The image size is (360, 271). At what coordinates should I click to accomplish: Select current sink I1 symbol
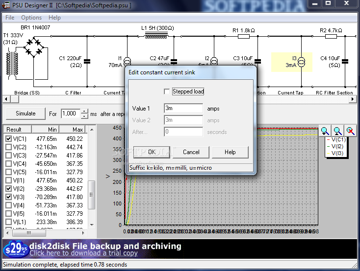point(127,62)
